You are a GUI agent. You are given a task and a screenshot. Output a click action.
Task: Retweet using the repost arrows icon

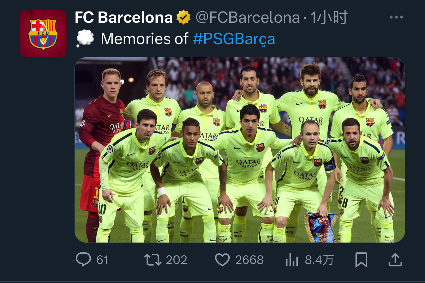click(153, 260)
